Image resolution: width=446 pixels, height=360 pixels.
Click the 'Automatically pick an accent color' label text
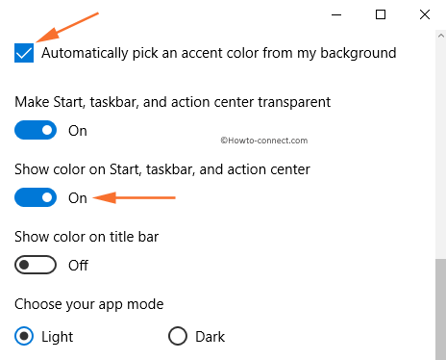(219, 53)
